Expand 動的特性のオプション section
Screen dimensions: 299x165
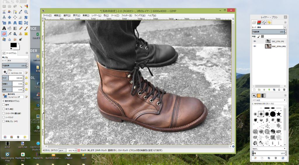[3, 101]
